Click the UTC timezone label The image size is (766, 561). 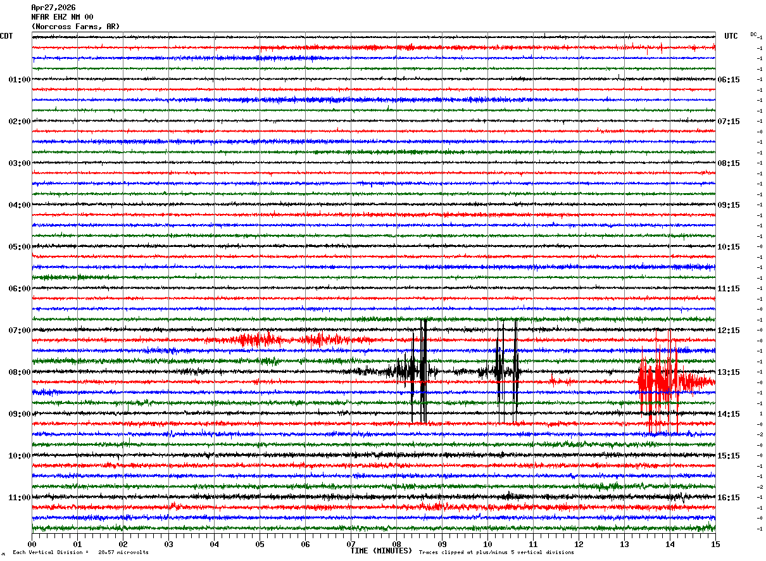pyautogui.click(x=731, y=36)
